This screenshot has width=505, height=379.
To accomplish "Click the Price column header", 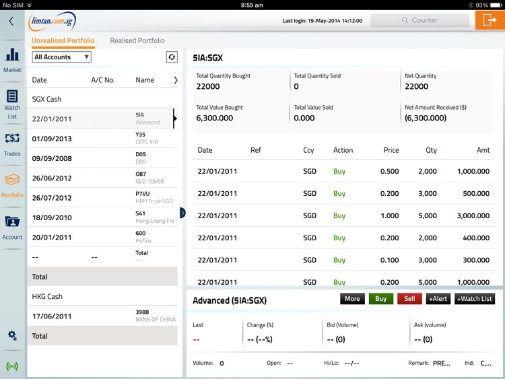I will [391, 150].
